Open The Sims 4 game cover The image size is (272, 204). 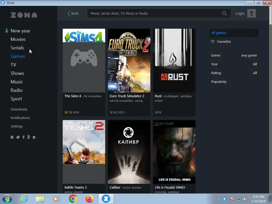pos(84,60)
